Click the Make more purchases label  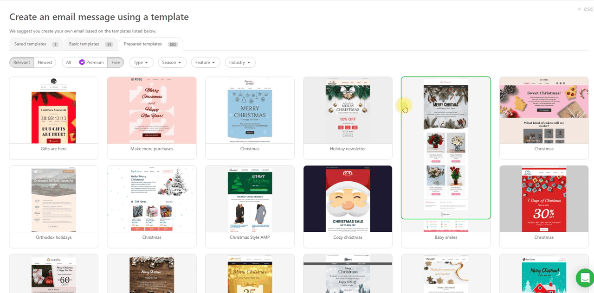(152, 149)
